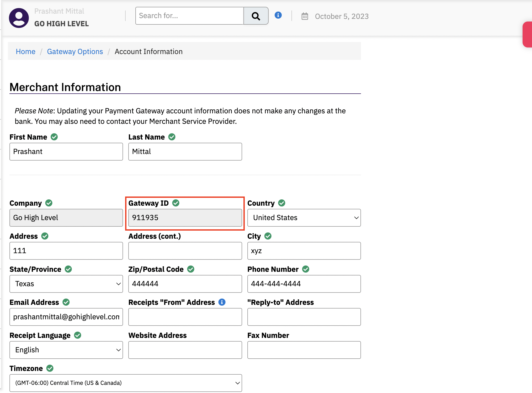Click the user profile avatar icon
This screenshot has height=393, width=532.
point(19,18)
